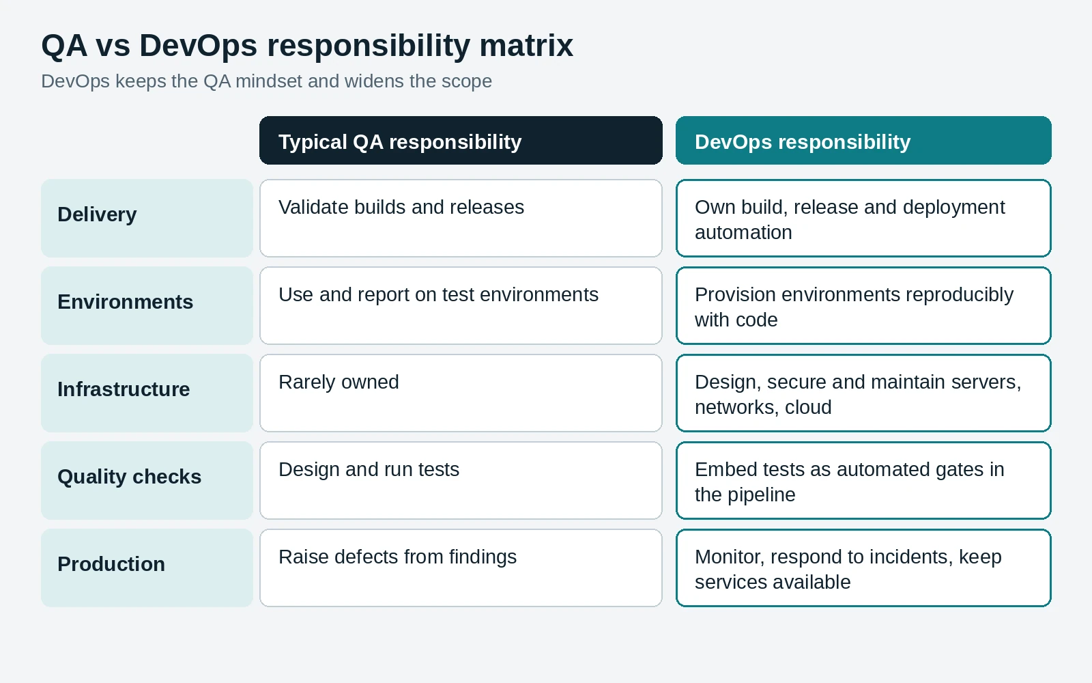1092x683 pixels.
Task: Click the 'Production' row label
Action: pos(147,568)
